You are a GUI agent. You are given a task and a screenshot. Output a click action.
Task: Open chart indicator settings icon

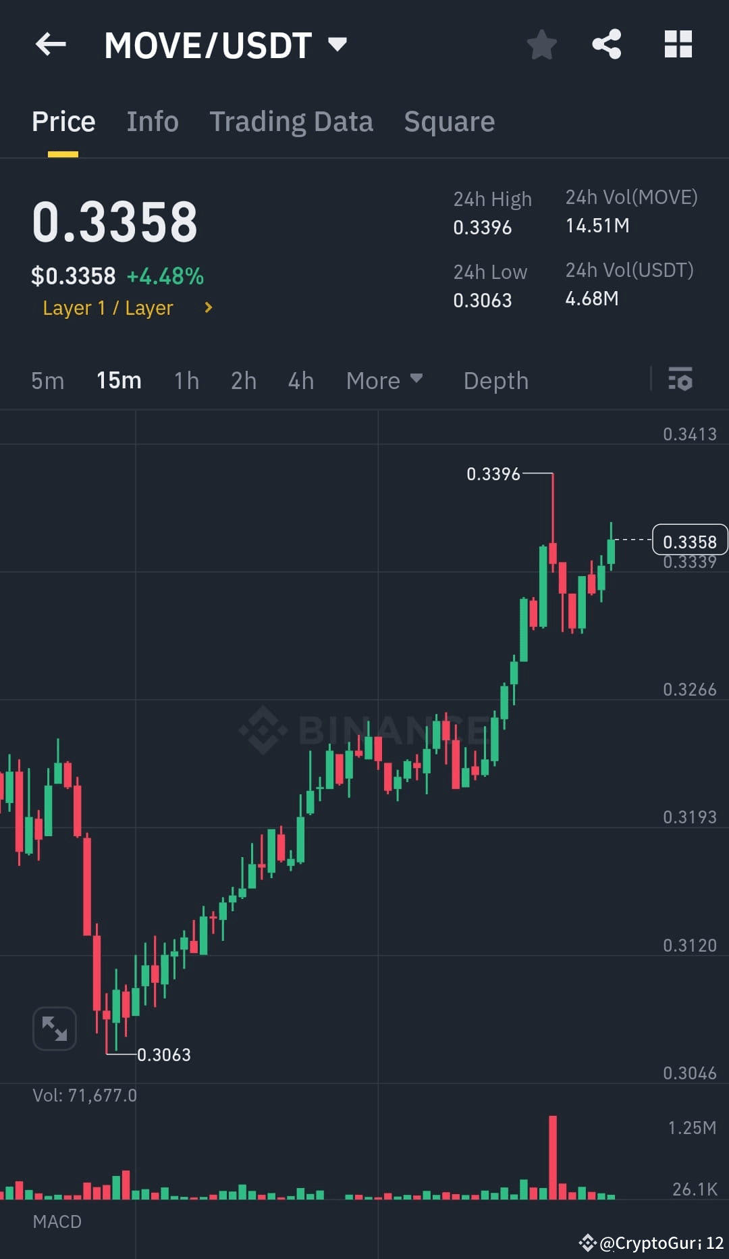point(681,380)
